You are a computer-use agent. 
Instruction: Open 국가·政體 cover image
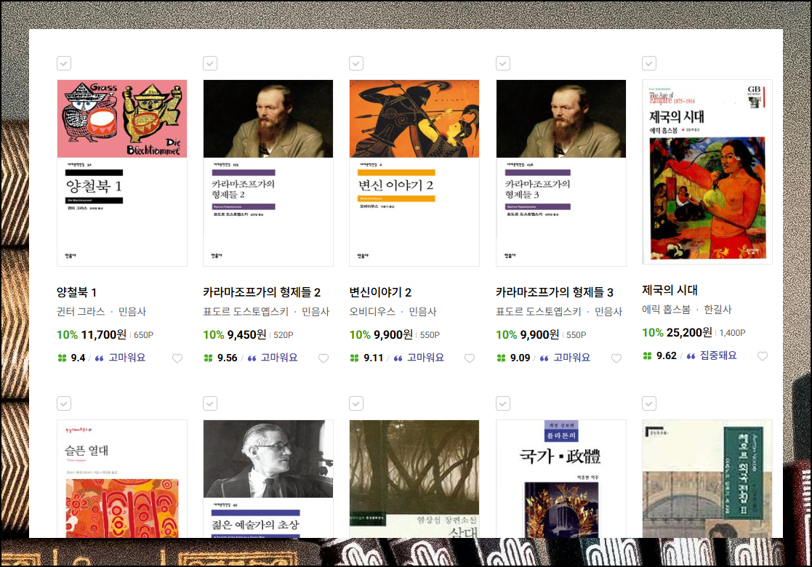tap(560, 478)
